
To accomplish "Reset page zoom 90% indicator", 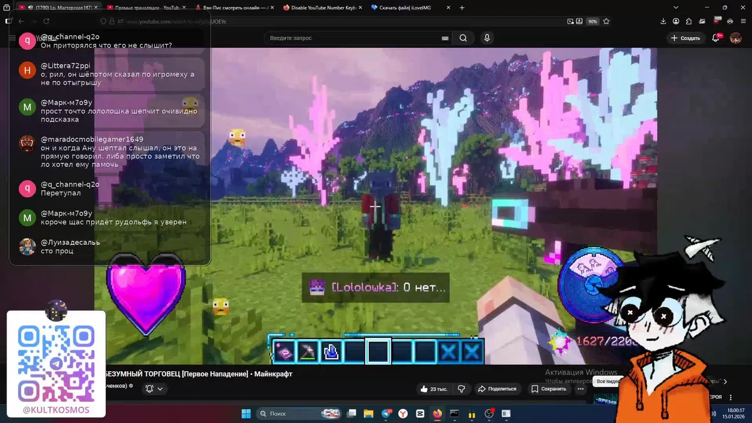I will (593, 21).
